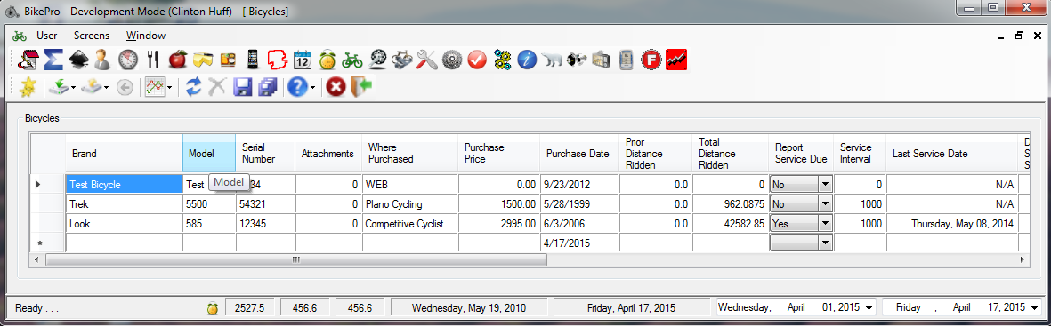Sort by the Purchase Date column header
This screenshot has width=1051, height=326.
click(579, 154)
